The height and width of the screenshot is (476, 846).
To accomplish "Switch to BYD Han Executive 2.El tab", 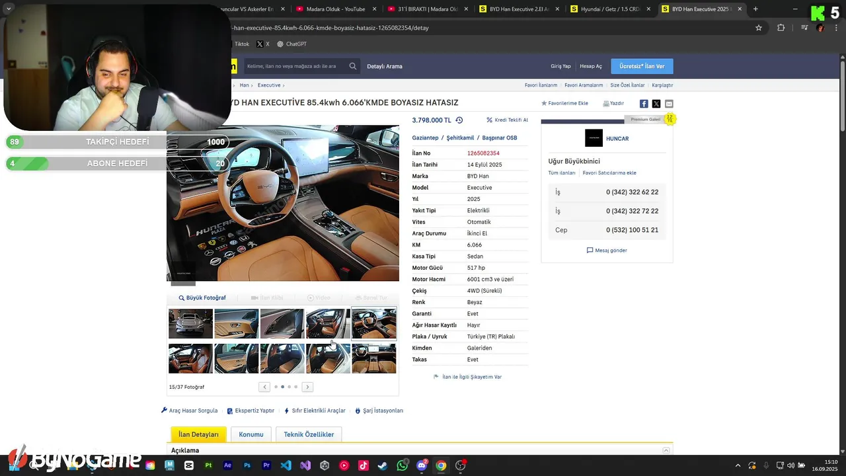I will (519, 9).
